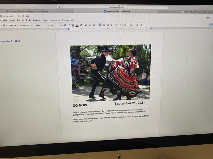
Task: Open the Tools menu
Action: point(28,20)
